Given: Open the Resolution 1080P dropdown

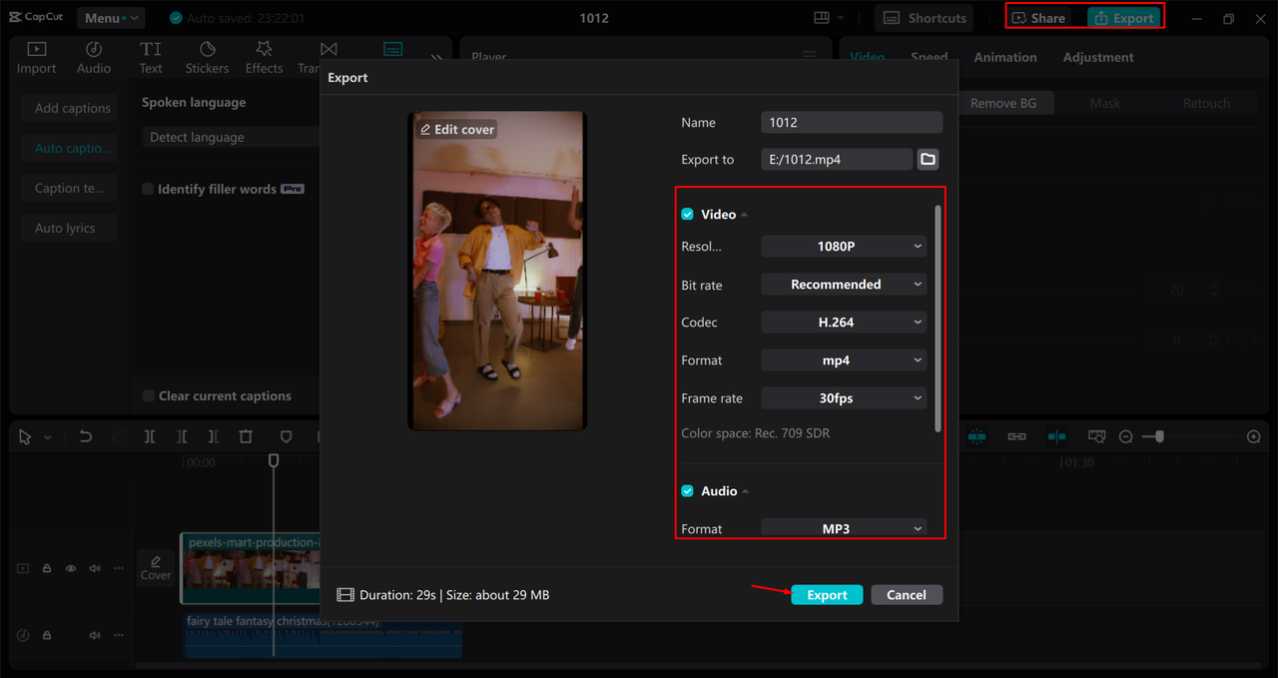Looking at the screenshot, I should click(844, 246).
